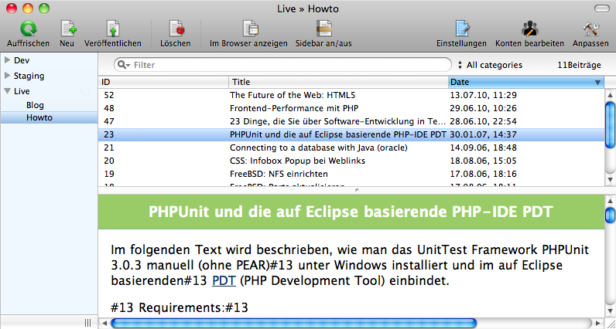Select the Staging account label
The width and height of the screenshot is (616, 329).
[29, 76]
